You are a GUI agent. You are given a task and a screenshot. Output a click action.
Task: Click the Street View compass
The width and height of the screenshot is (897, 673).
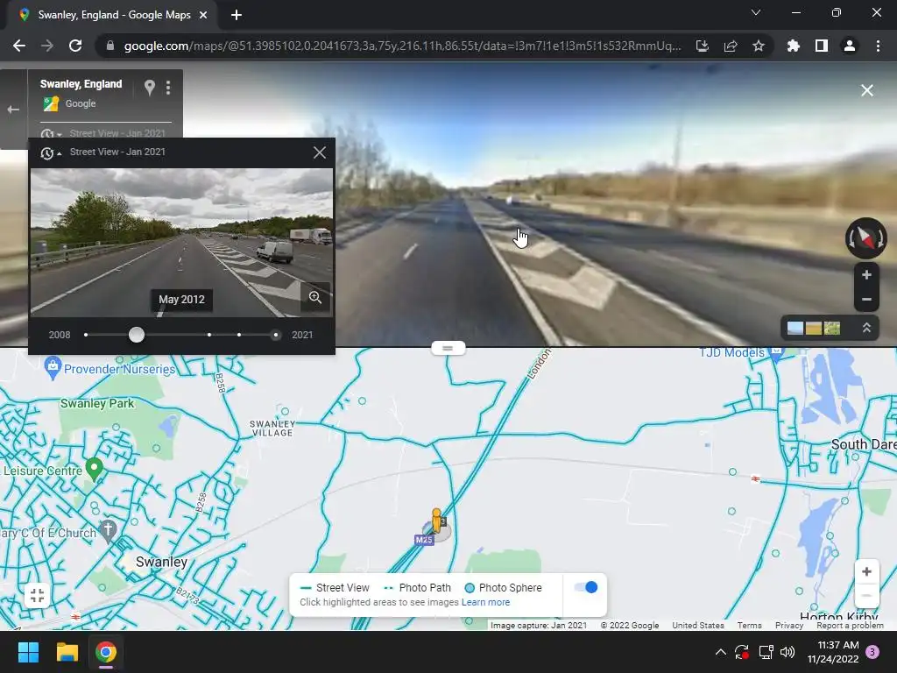click(x=866, y=237)
